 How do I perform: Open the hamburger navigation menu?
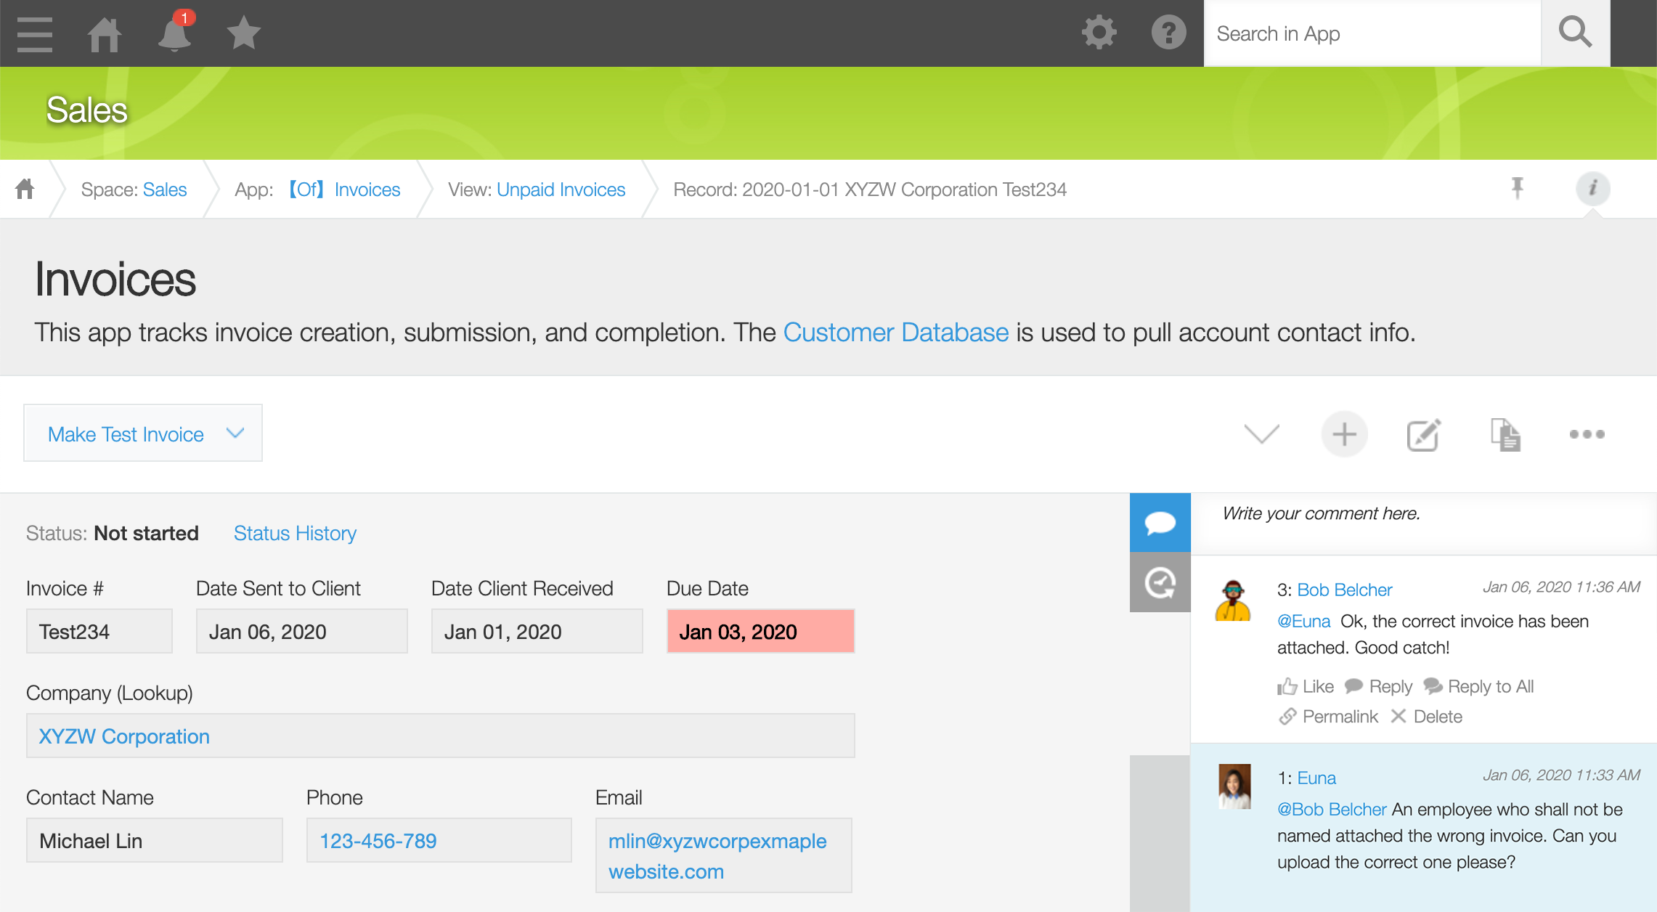click(33, 33)
